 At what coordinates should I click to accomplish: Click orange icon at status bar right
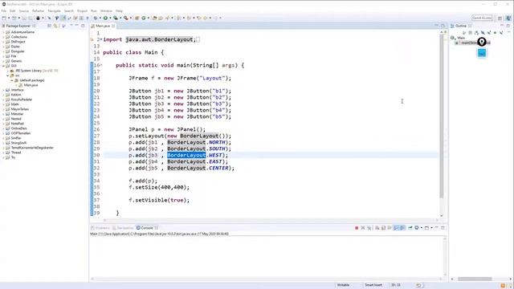tap(504, 286)
